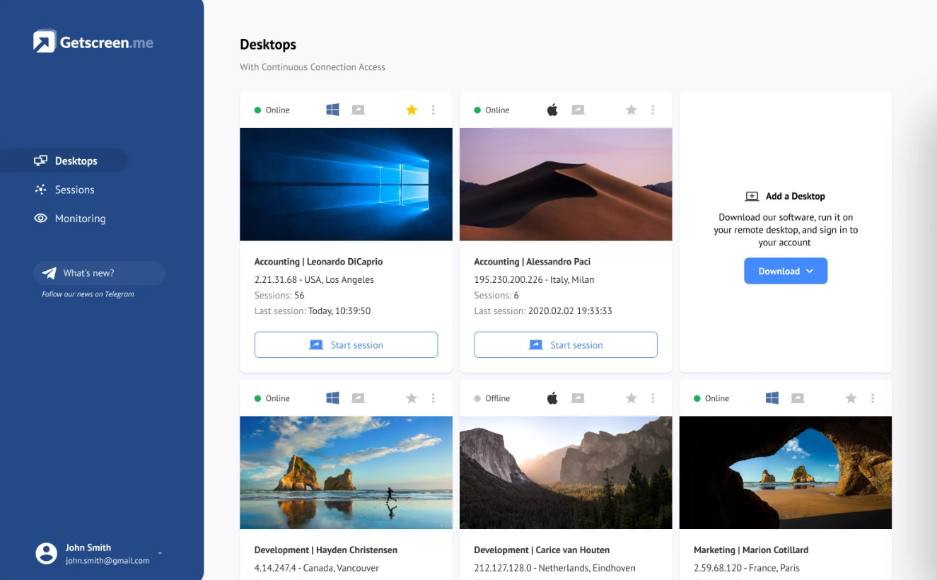Open options menu for Alessandro Paci desktop
The width and height of the screenshot is (937, 580).
(x=653, y=110)
